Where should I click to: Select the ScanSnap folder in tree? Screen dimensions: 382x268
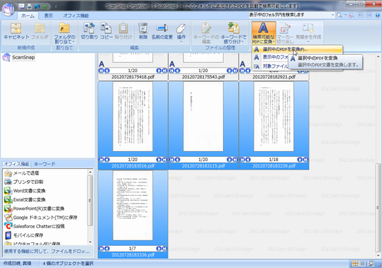click(x=24, y=58)
